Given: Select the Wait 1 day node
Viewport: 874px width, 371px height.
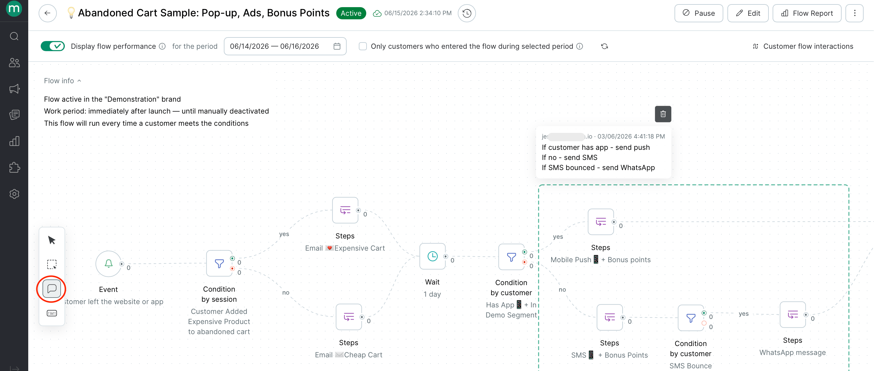Looking at the screenshot, I should (432, 256).
